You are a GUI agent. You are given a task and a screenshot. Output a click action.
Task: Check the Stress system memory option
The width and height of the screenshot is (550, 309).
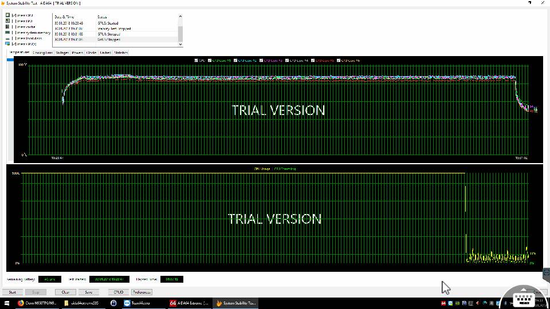pyautogui.click(x=14, y=33)
